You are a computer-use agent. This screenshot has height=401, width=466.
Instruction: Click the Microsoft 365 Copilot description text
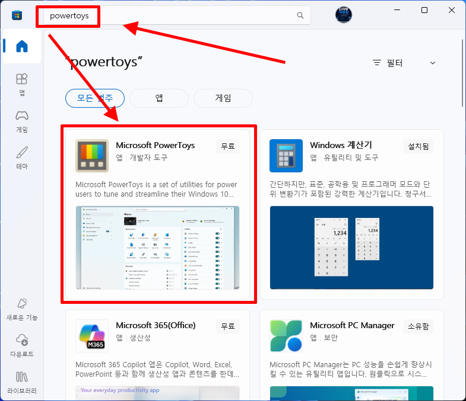click(x=157, y=369)
